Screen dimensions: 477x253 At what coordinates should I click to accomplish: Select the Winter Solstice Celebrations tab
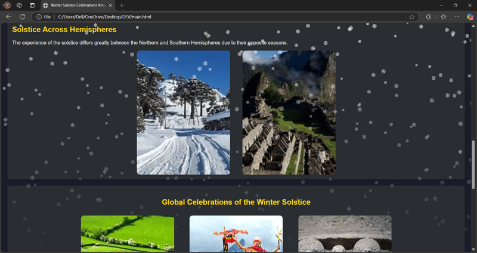[78, 5]
